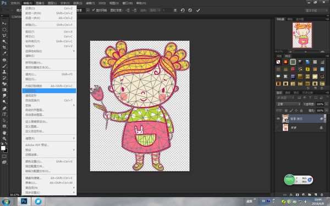Select the Eraser tool
This screenshot has height=206, width=330.
pyautogui.click(x=4, y=84)
